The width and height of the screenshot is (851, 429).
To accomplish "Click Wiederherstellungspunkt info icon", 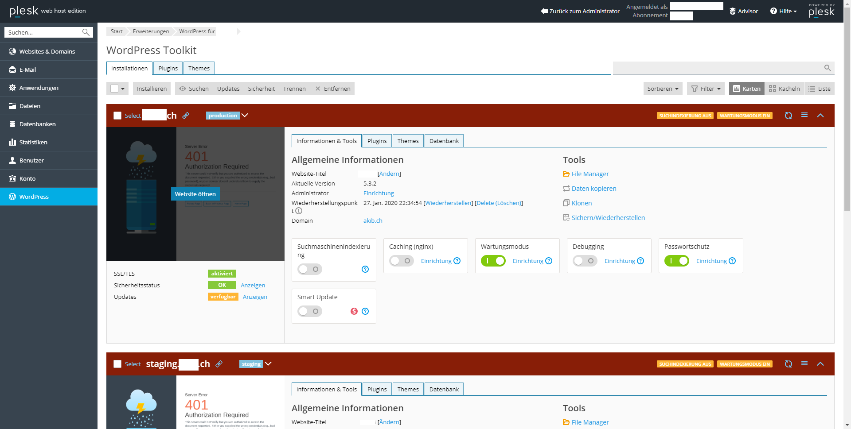I will (x=299, y=211).
